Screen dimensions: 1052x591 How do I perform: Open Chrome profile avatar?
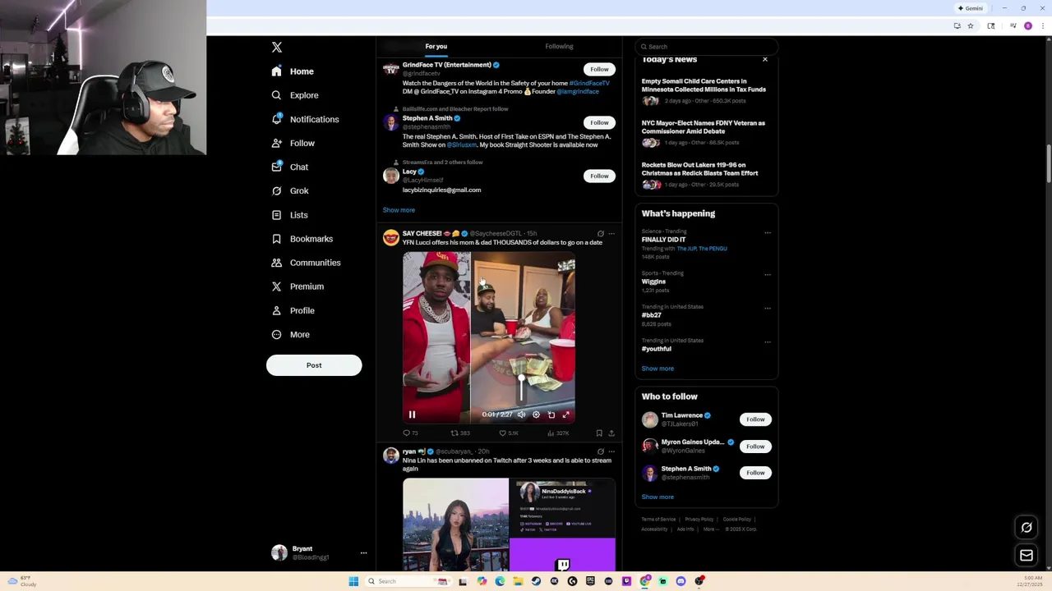[x=1028, y=26]
